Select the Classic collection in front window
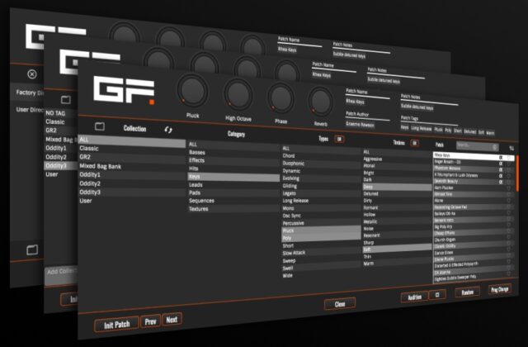 (x=132, y=149)
